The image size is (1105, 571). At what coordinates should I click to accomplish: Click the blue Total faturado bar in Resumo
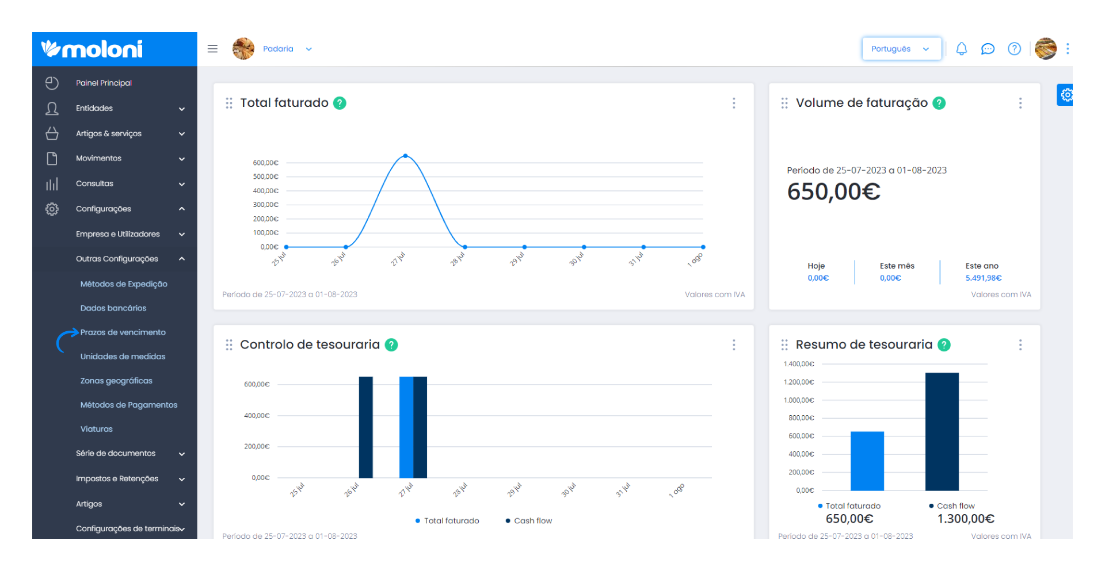click(867, 461)
